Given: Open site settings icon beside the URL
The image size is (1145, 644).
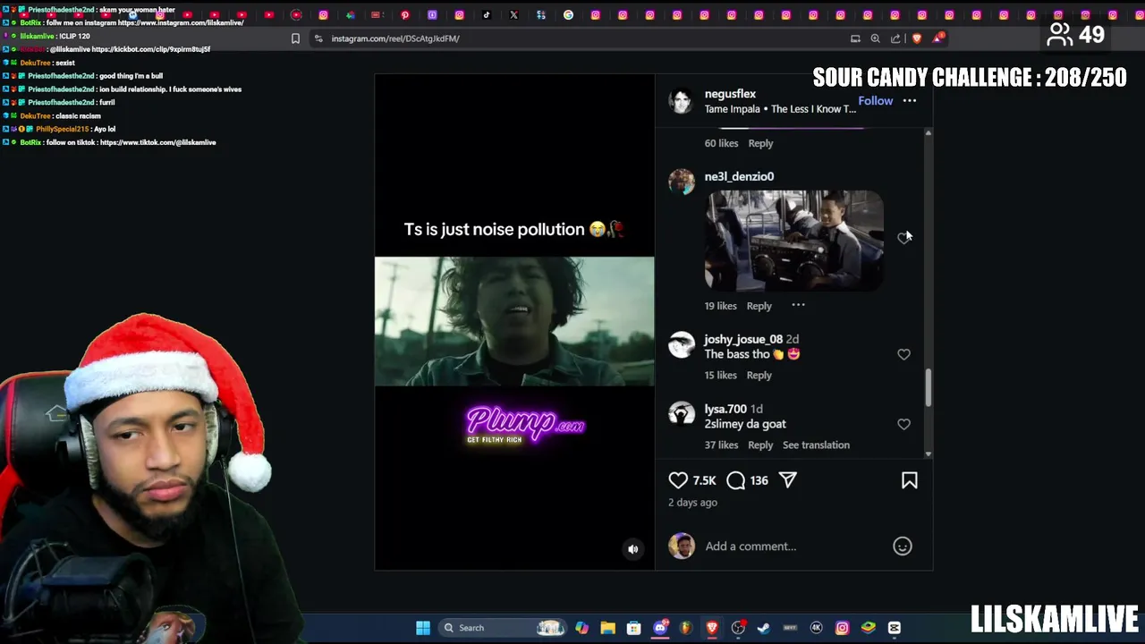Looking at the screenshot, I should click(x=318, y=38).
